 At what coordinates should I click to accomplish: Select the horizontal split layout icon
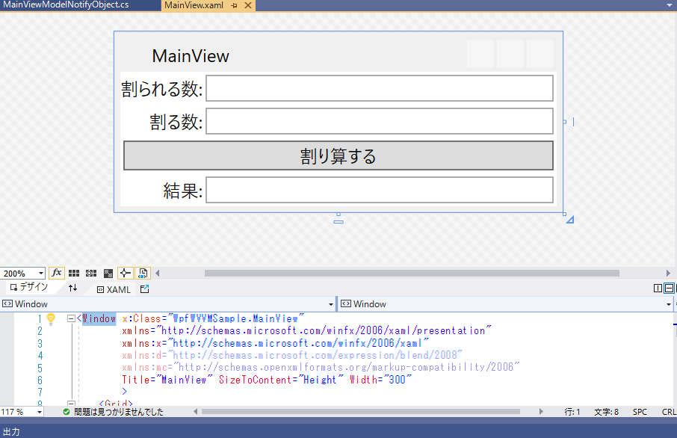[x=669, y=289]
